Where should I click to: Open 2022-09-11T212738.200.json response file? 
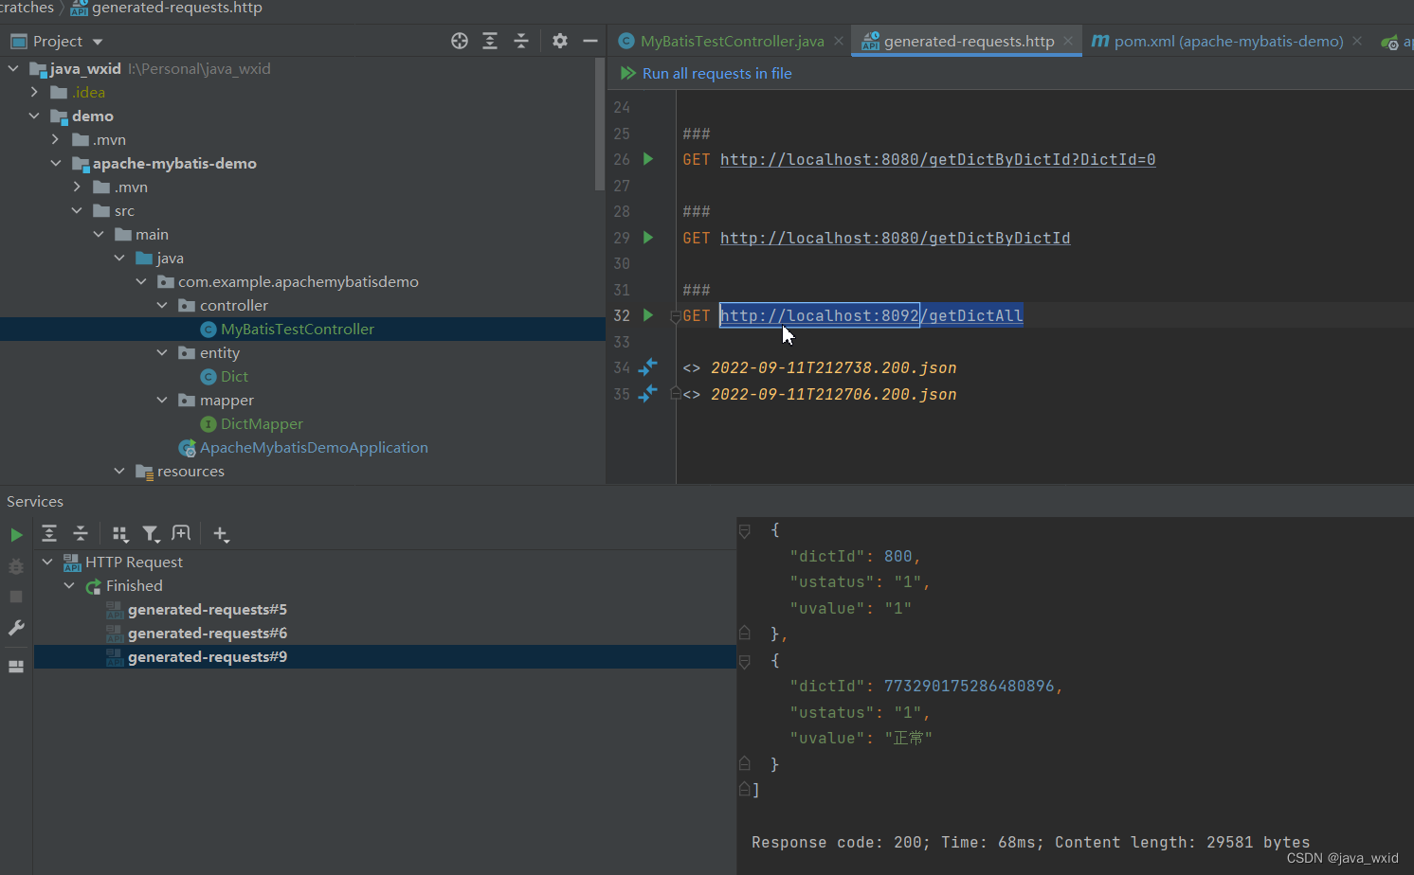[x=833, y=367]
